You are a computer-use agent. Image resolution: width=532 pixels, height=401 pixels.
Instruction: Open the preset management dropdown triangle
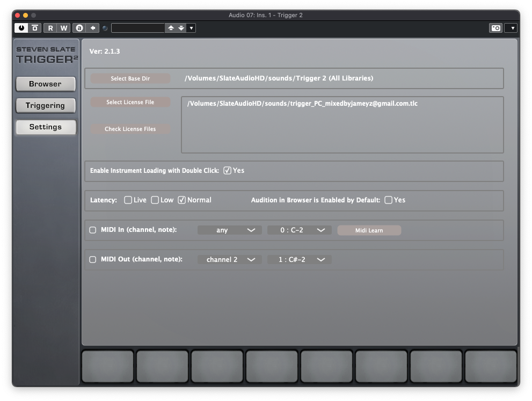(x=191, y=28)
